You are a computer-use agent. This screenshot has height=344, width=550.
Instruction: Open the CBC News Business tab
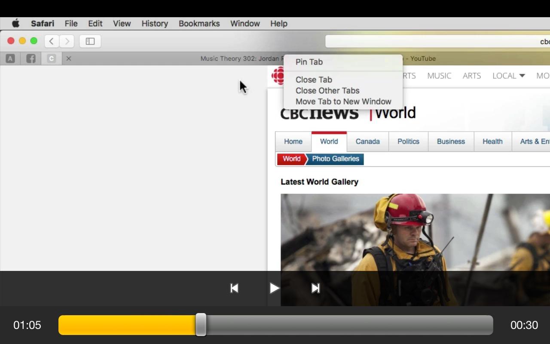(x=451, y=141)
